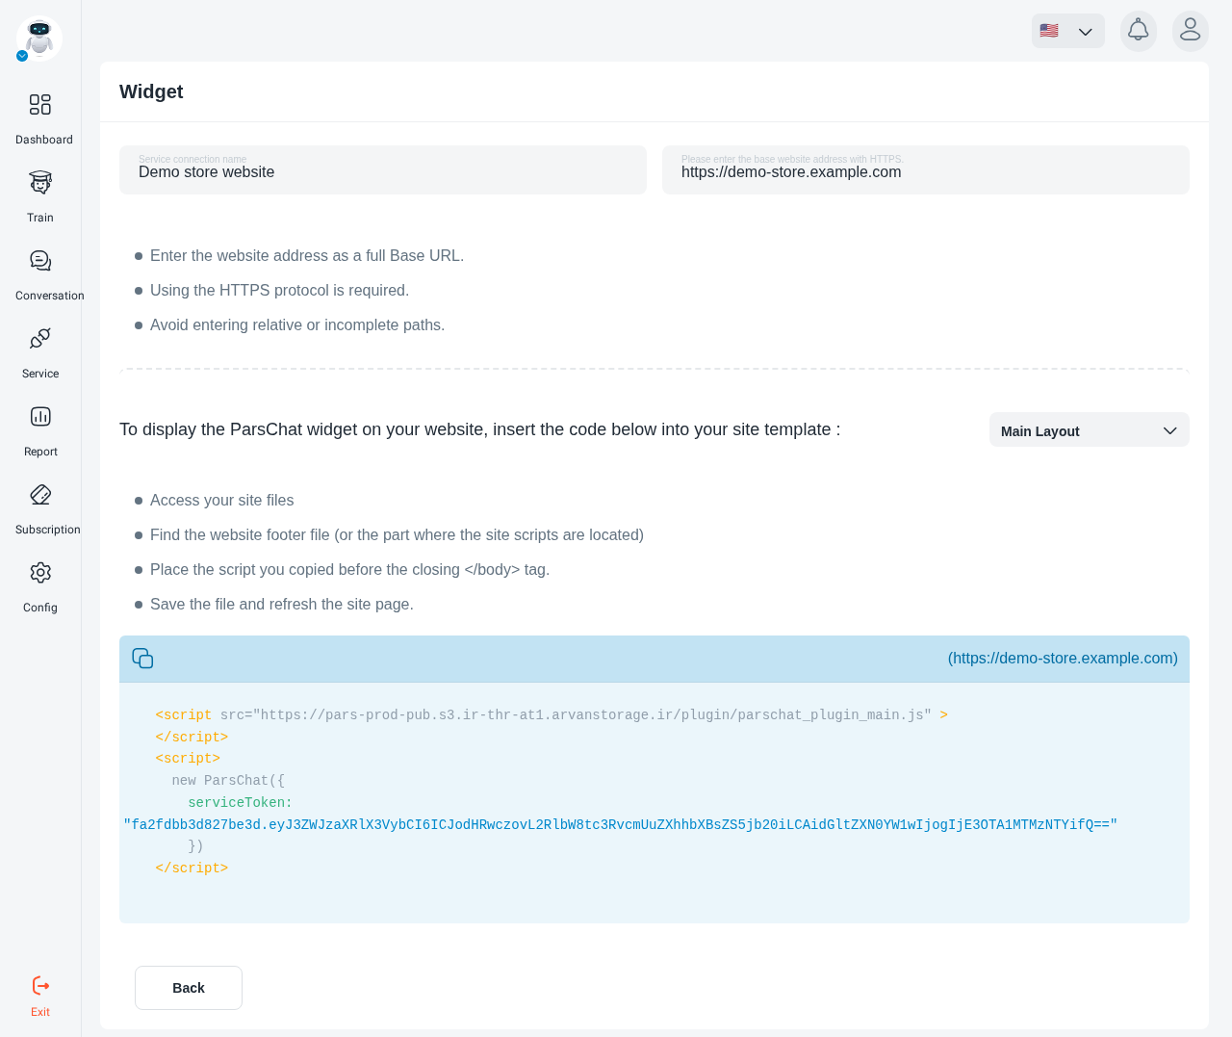Click the Exit logout icon
This screenshot has height=1037, width=1232.
tap(40, 985)
